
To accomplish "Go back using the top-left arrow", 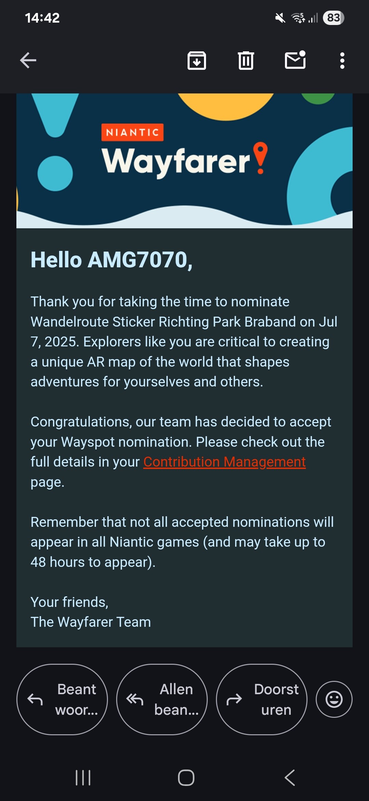I will [28, 61].
